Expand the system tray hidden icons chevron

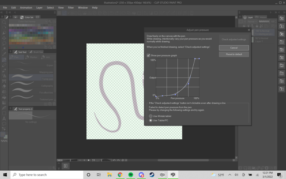230,175
